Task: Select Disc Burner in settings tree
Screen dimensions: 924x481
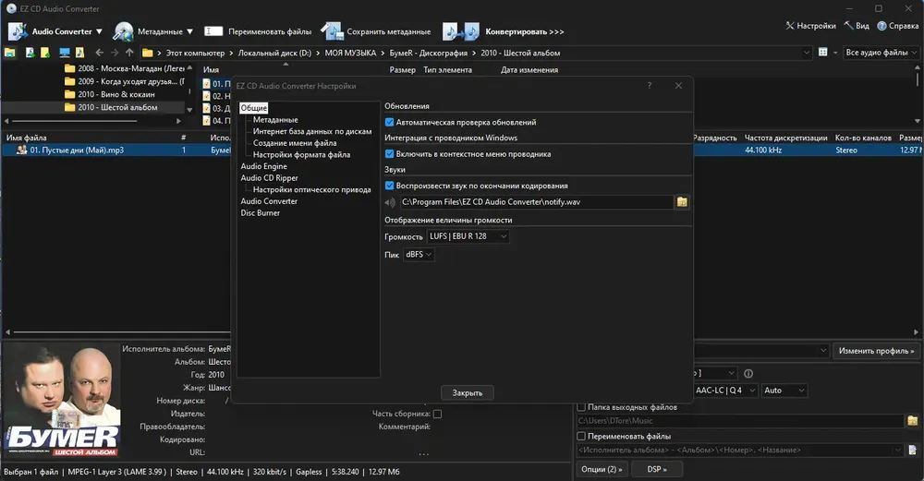Action: [260, 213]
